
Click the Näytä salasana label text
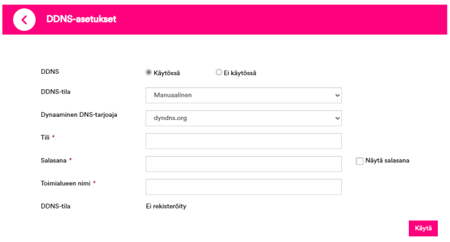pyautogui.click(x=387, y=160)
